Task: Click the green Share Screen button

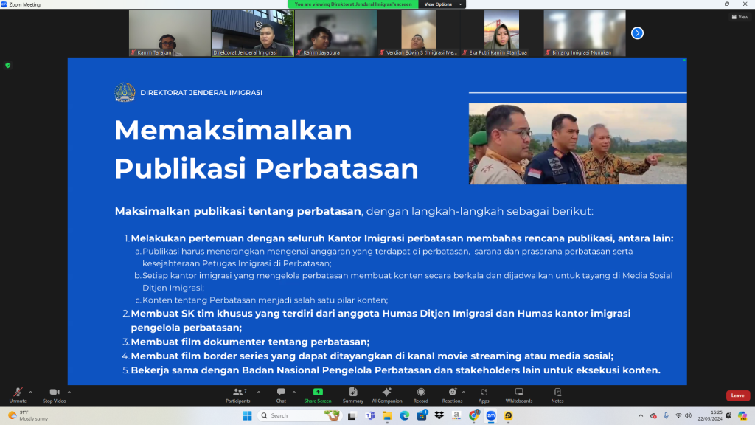Action: pos(318,395)
